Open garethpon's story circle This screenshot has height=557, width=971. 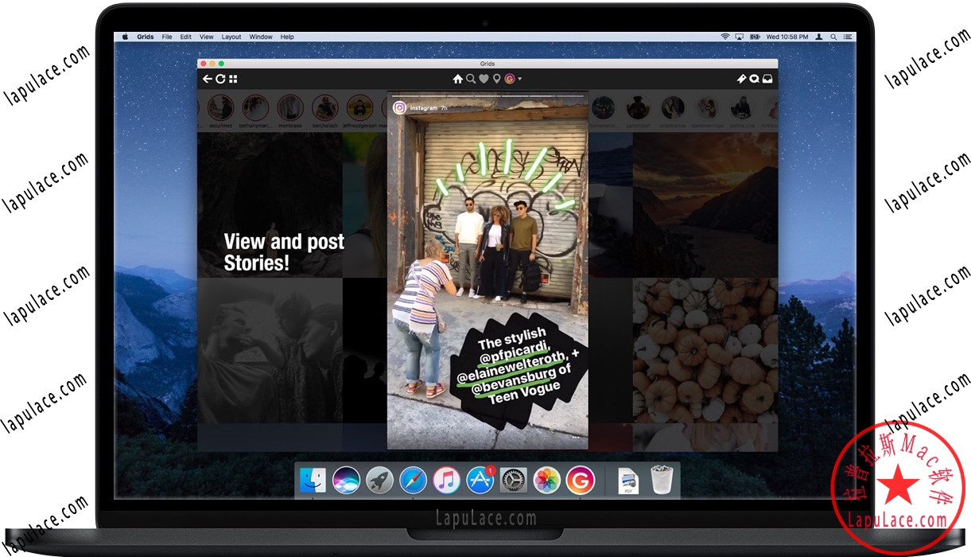[x=638, y=109]
